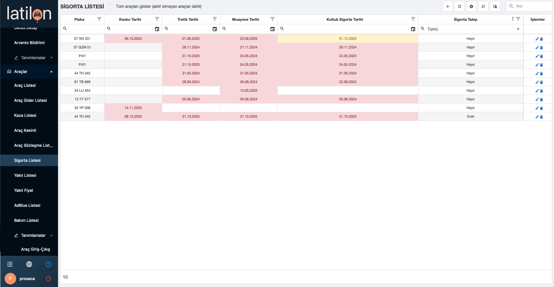
Task: Click the add new record plus button
Action: (447, 6)
